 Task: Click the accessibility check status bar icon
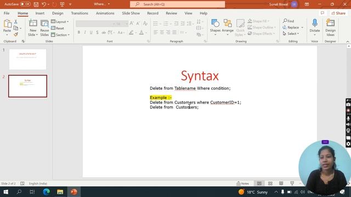tap(22, 183)
